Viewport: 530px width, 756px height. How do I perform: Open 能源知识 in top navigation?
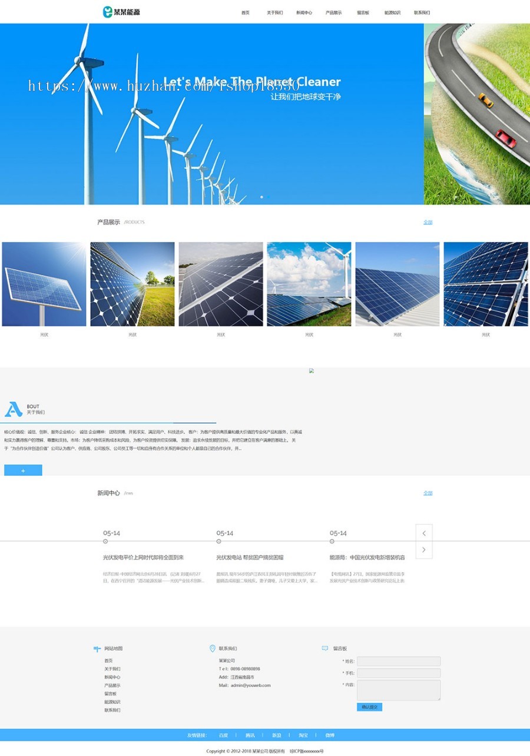tap(392, 12)
